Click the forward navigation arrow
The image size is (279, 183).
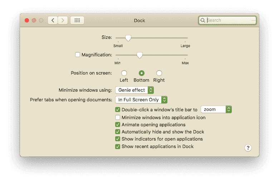(63, 20)
